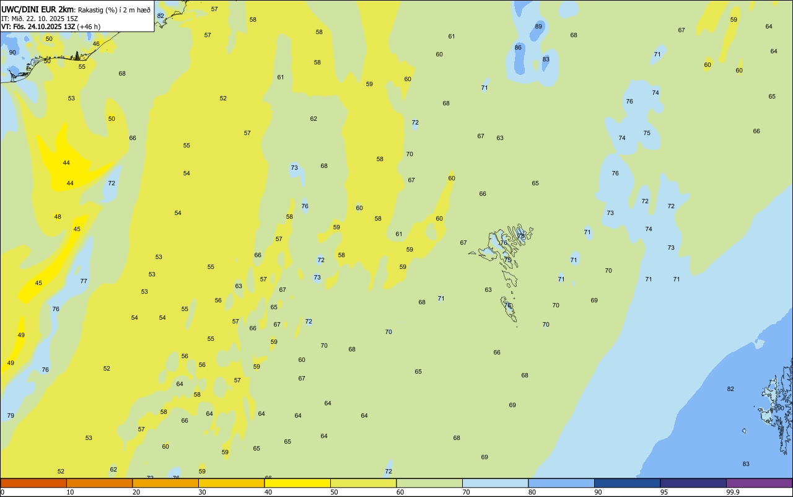Click the 'Rakastig (%) í 2 m hæð' label
The height and width of the screenshot is (497, 793).
(x=114, y=9)
